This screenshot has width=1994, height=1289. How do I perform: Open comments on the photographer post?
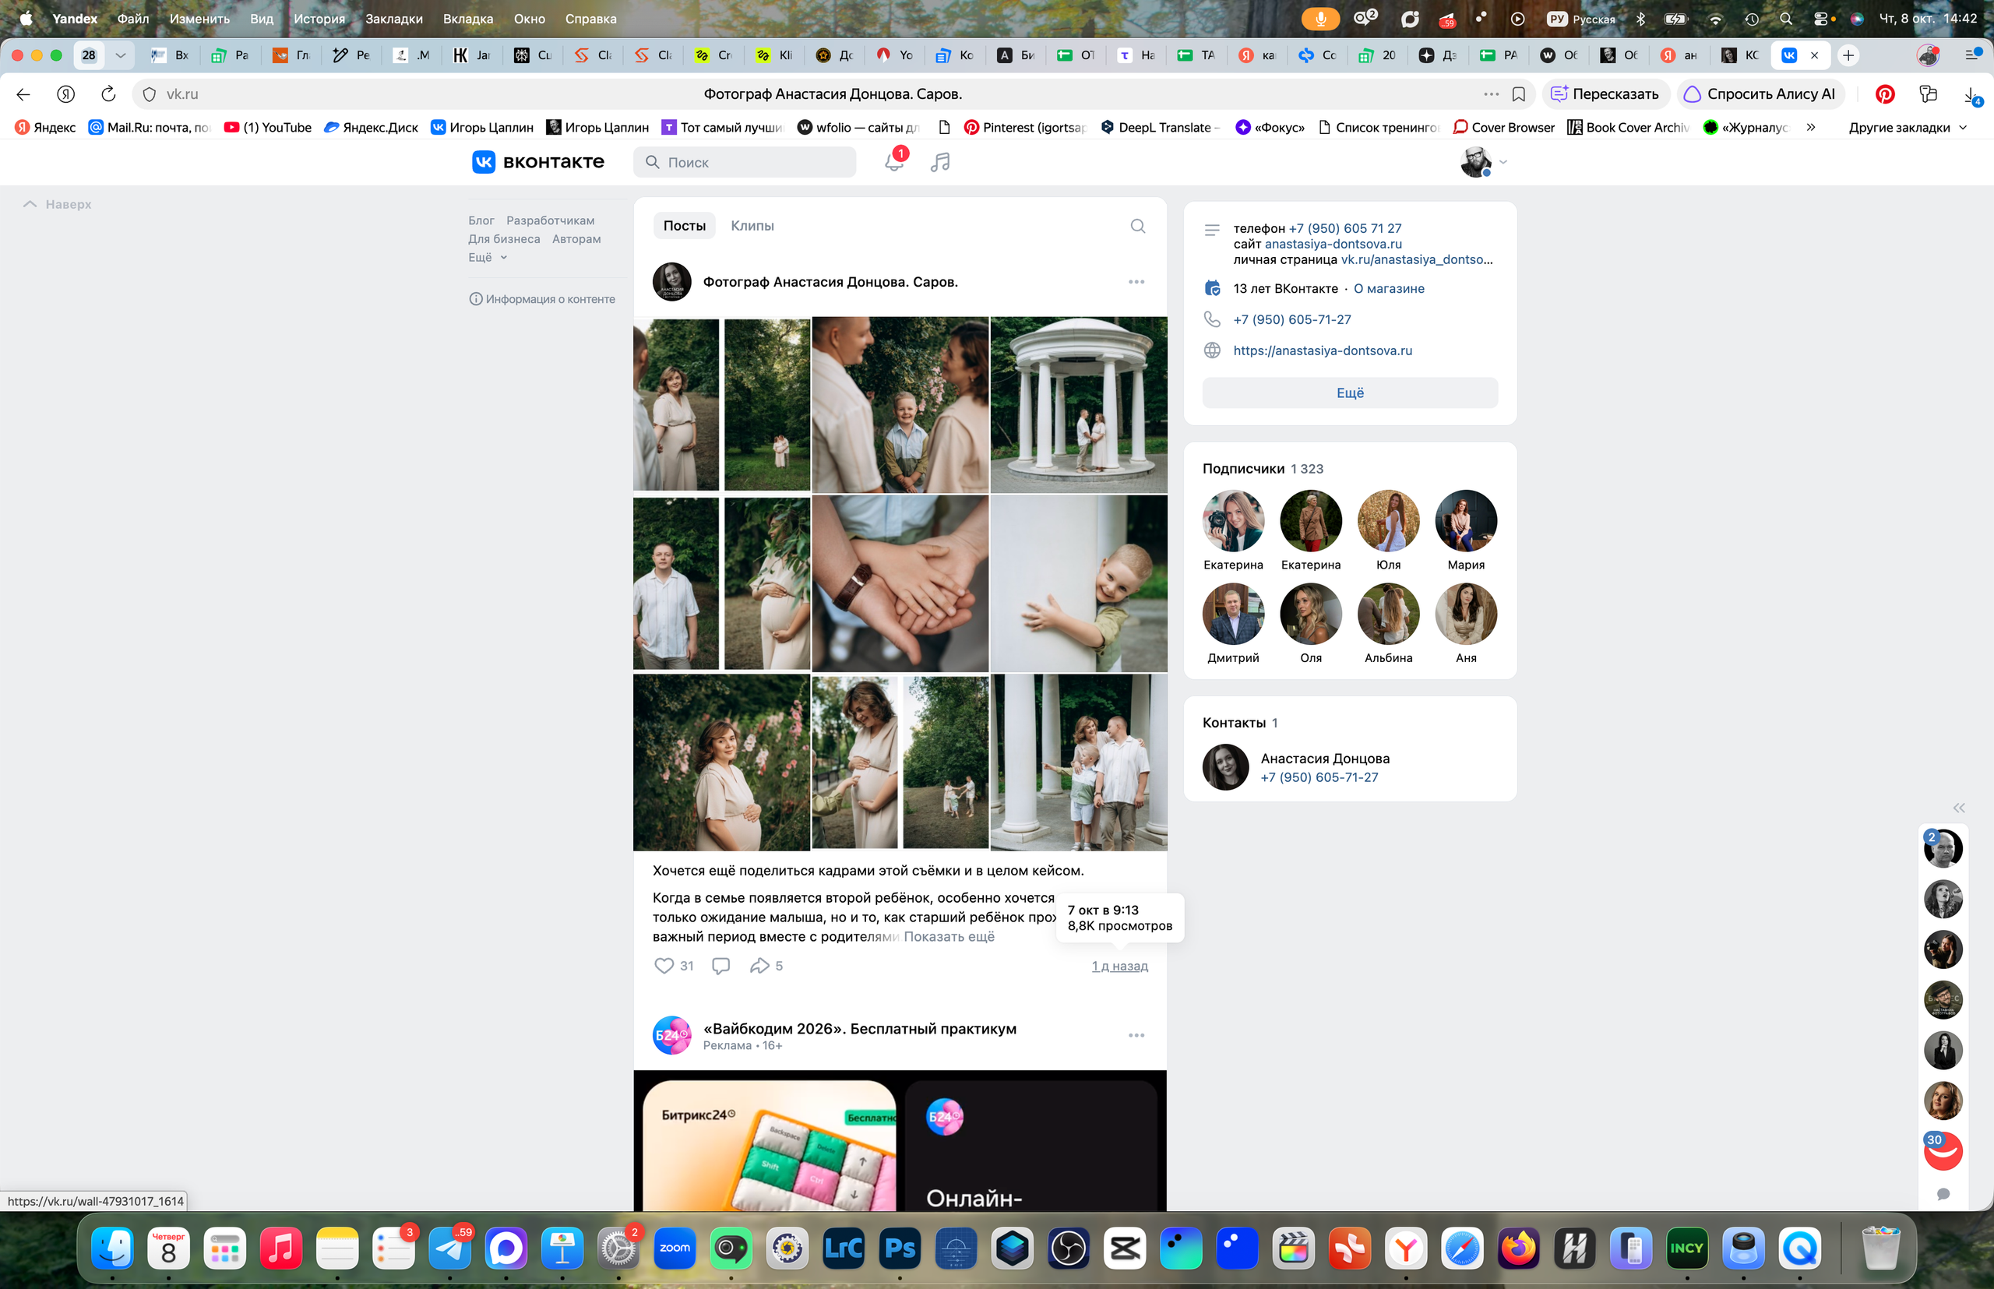click(720, 965)
